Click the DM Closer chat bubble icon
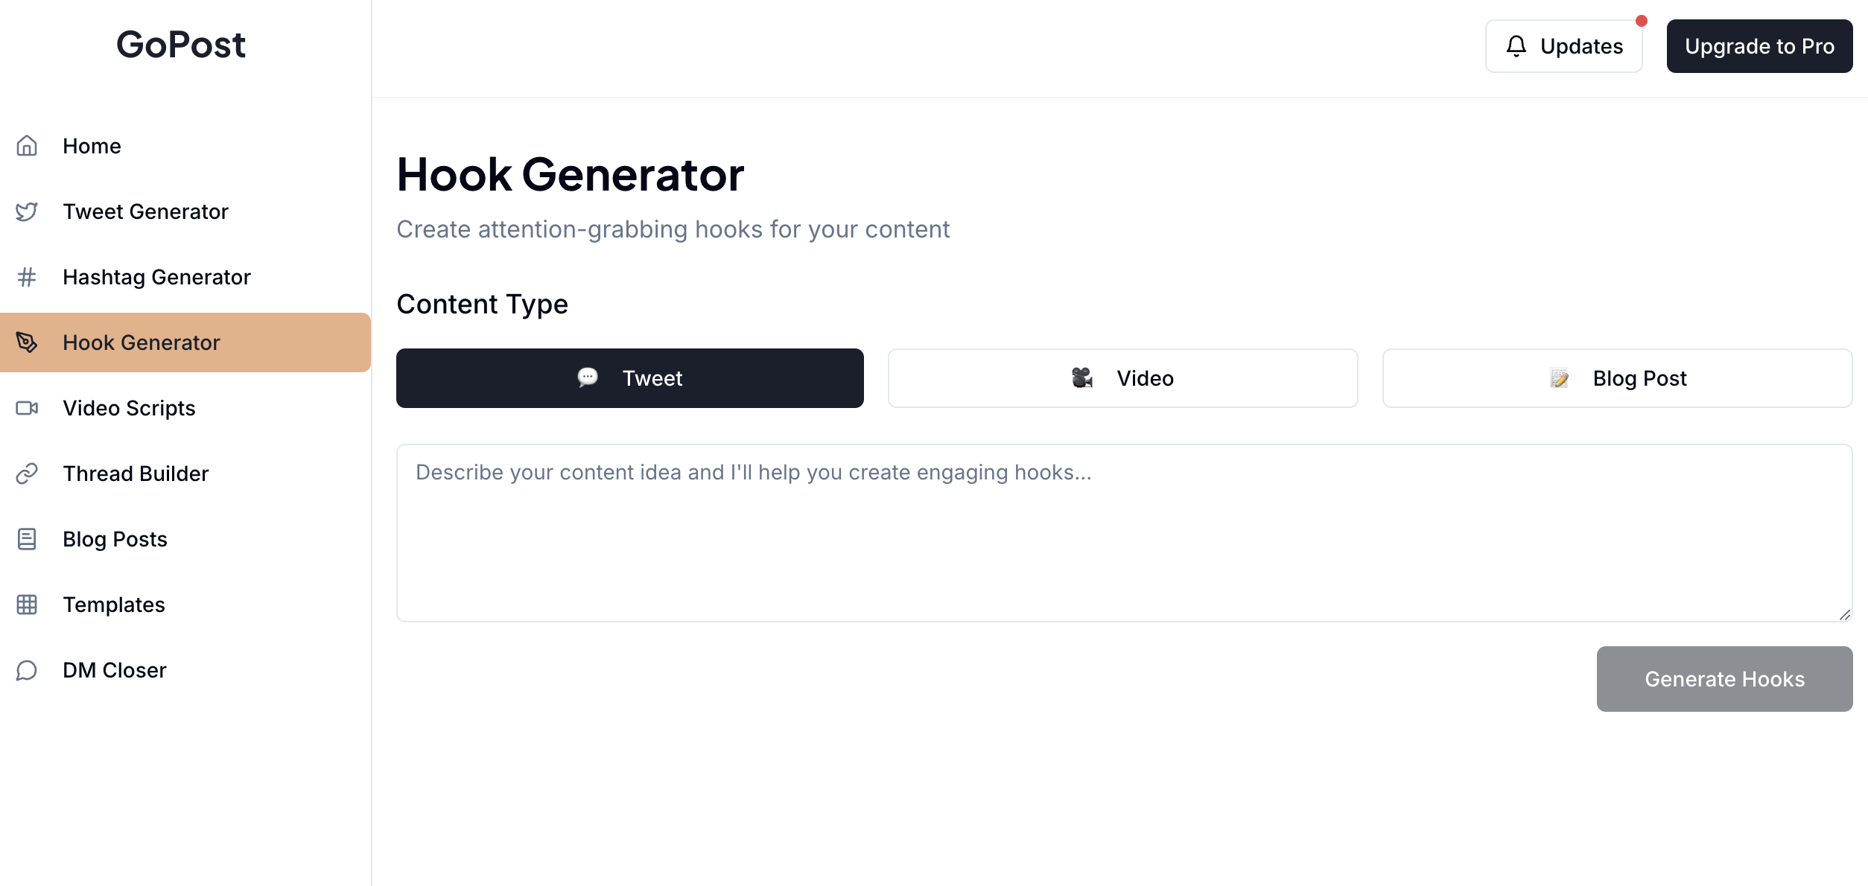The width and height of the screenshot is (1868, 886). point(27,670)
